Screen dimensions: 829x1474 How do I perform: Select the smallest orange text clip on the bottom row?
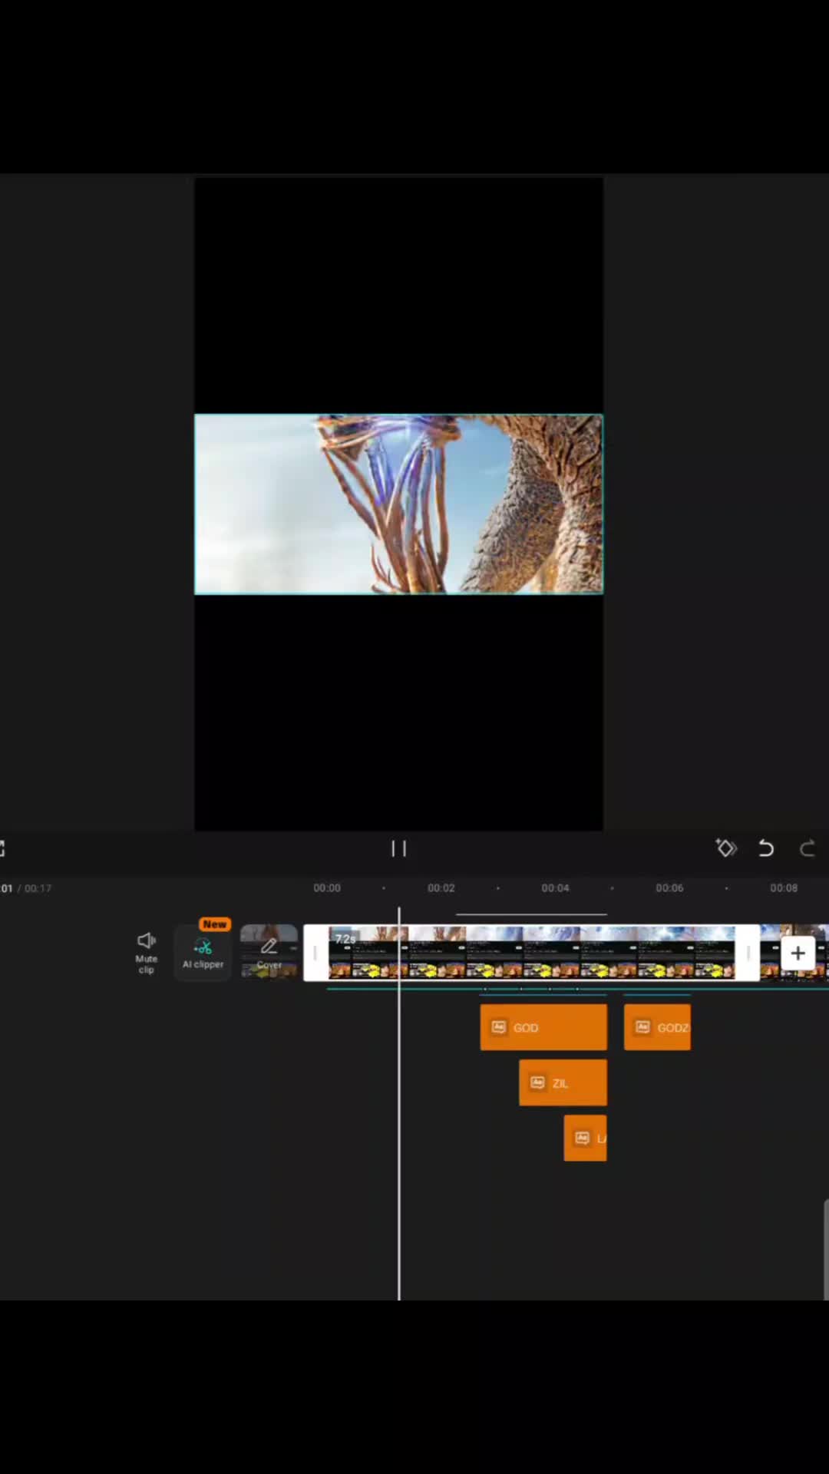tap(585, 1138)
